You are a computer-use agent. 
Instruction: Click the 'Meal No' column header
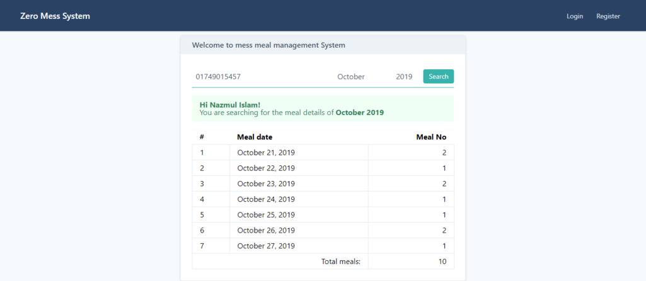pyautogui.click(x=431, y=137)
